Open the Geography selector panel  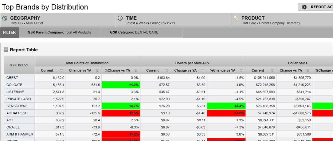pos(58,20)
